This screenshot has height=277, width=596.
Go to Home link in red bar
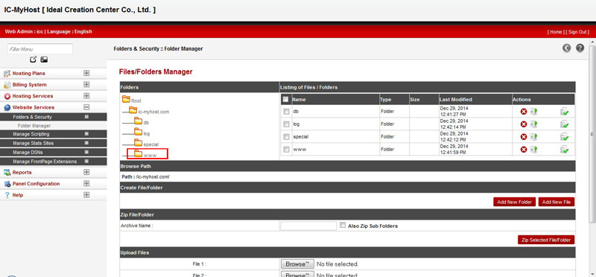tap(556, 32)
